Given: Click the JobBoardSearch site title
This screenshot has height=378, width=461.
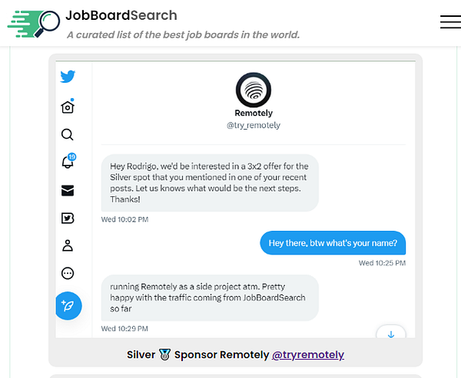Looking at the screenshot, I should pos(121,15).
